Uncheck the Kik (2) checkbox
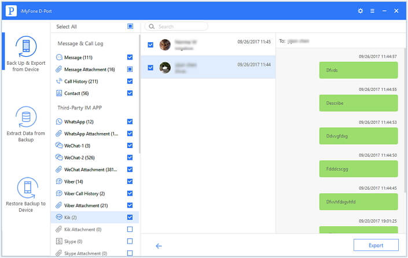 click(x=130, y=217)
